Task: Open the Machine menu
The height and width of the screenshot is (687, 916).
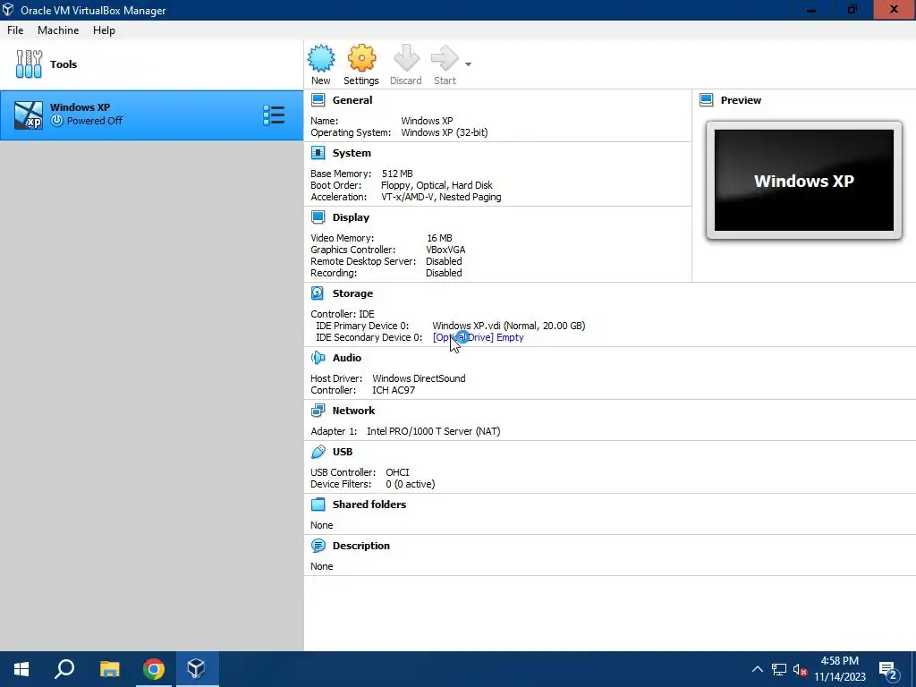Action: pos(58,30)
